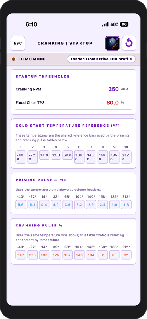Edit priming pulse cell 1.3 at 212°
147x319 pixels.
click(126, 205)
